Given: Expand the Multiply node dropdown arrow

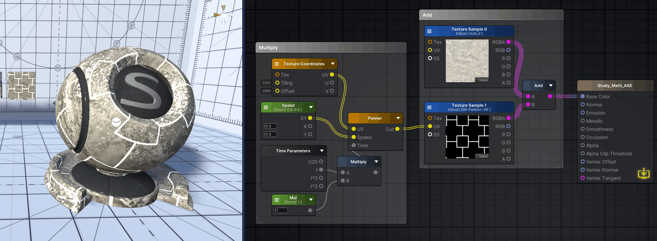Looking at the screenshot, I should (x=376, y=162).
